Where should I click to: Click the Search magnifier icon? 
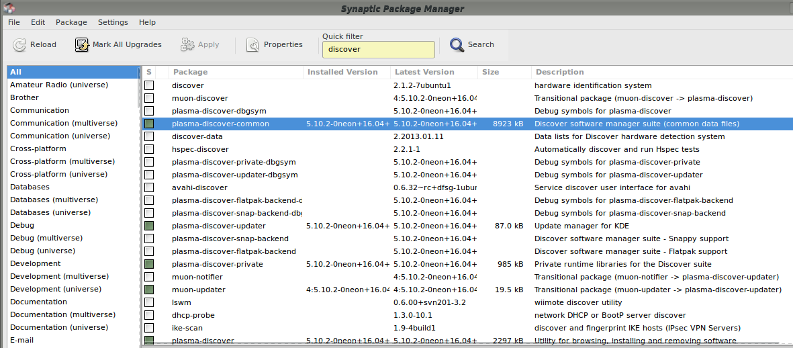pyautogui.click(x=457, y=45)
